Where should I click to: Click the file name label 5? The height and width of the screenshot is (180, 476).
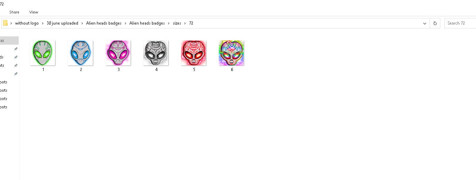coord(194,70)
